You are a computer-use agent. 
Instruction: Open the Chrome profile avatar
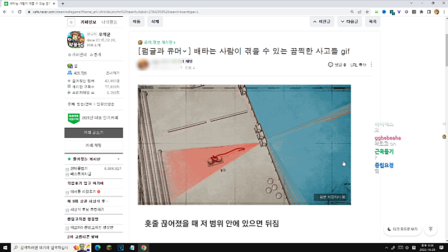[436, 12]
